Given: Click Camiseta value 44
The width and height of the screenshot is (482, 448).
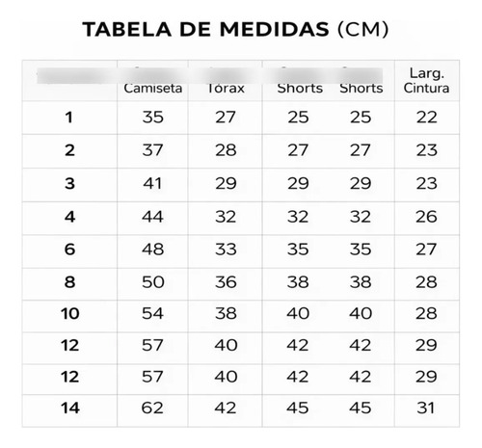Looking at the screenshot, I should (x=152, y=217).
